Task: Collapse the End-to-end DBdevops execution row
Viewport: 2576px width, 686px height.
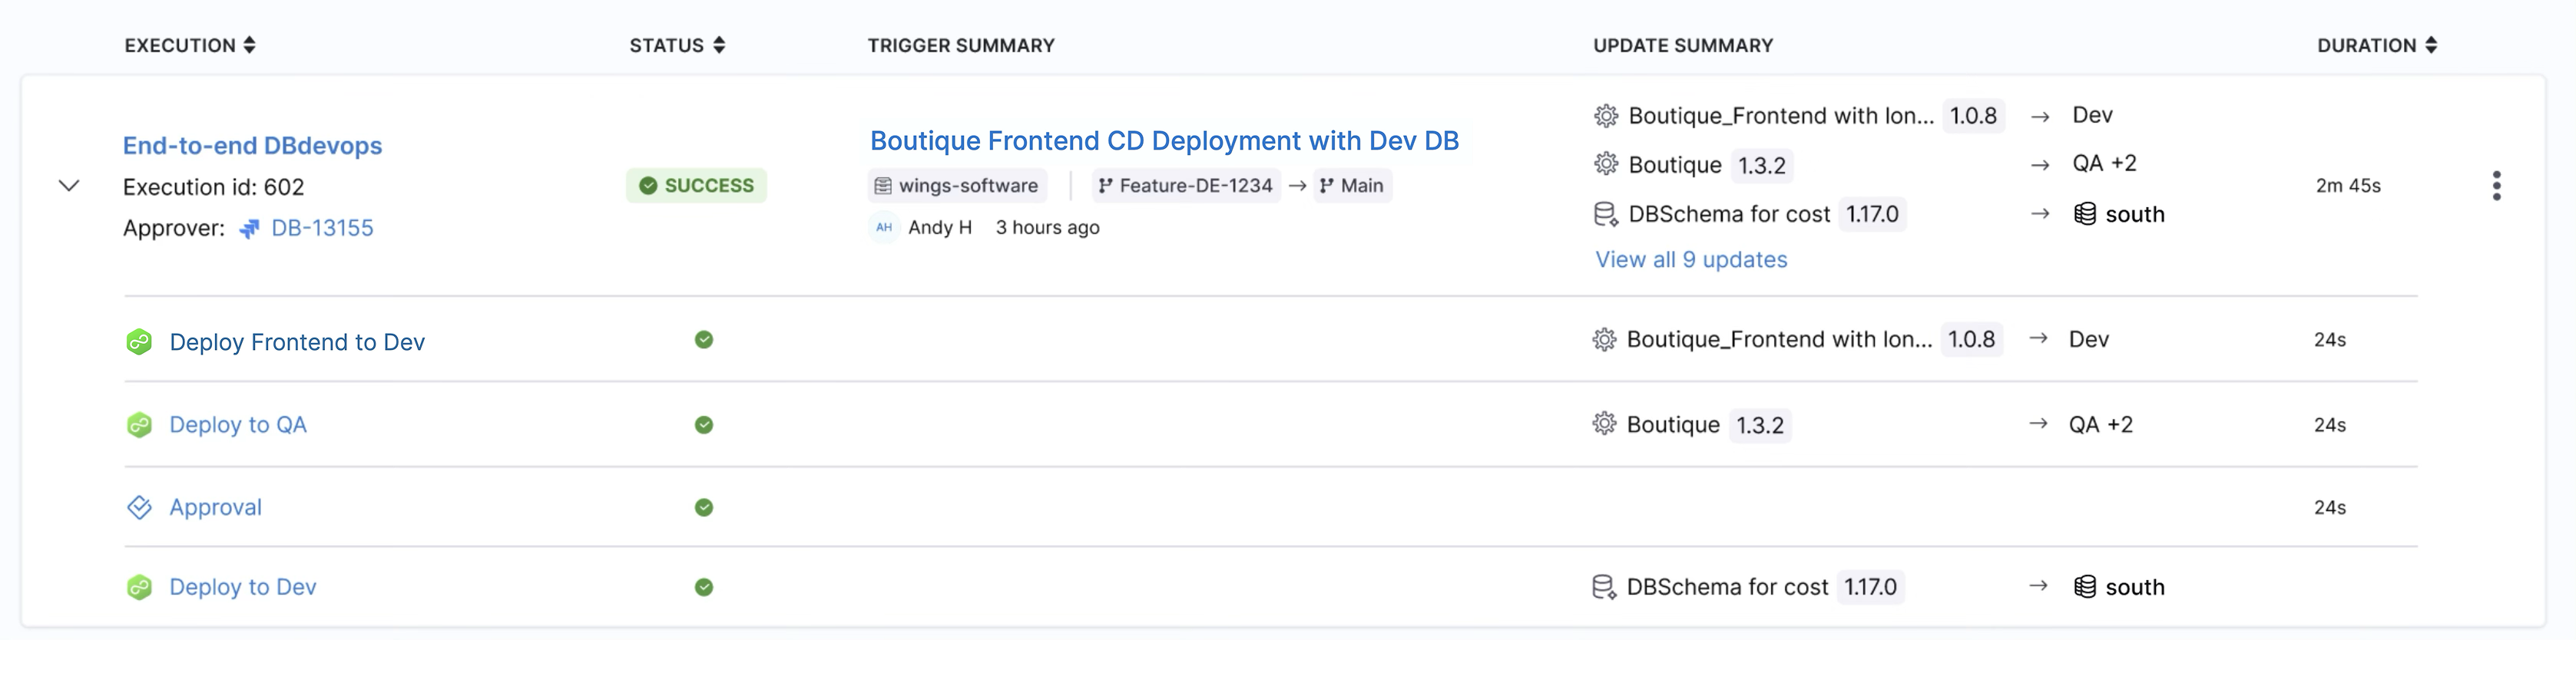Action: coord(69,186)
